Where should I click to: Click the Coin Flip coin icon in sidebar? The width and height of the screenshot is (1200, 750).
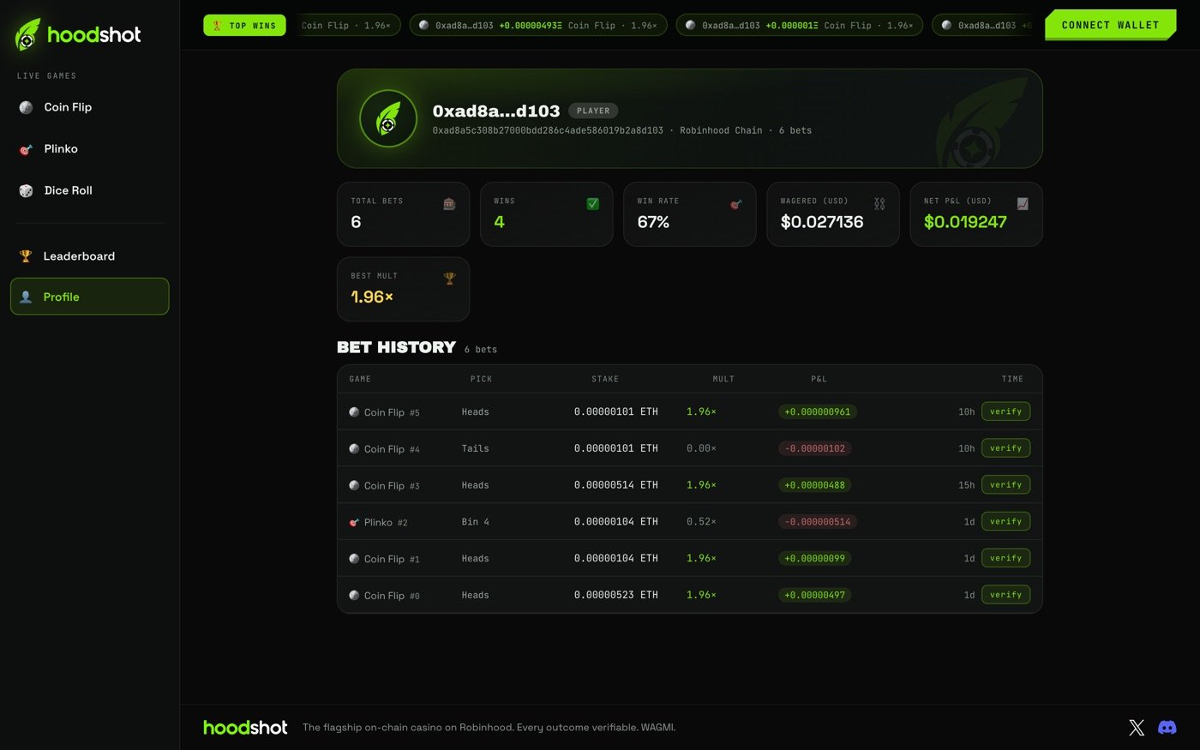point(26,107)
